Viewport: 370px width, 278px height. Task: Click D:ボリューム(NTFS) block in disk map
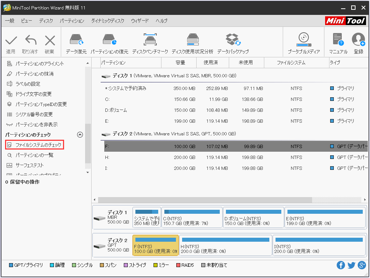253,217
